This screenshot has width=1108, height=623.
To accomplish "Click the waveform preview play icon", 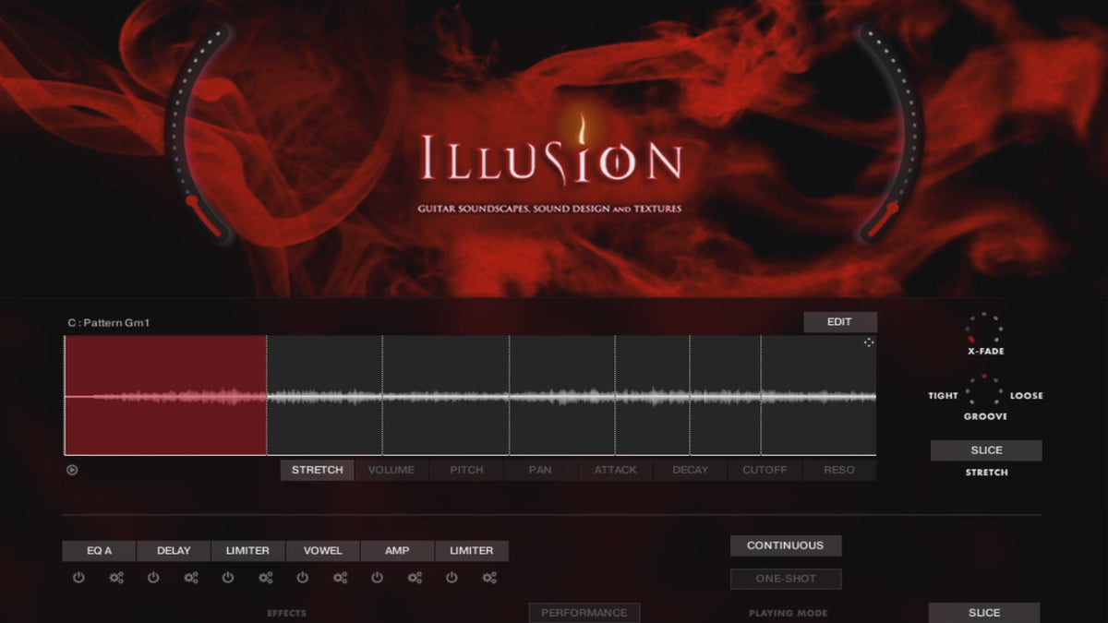I will pos(72,470).
